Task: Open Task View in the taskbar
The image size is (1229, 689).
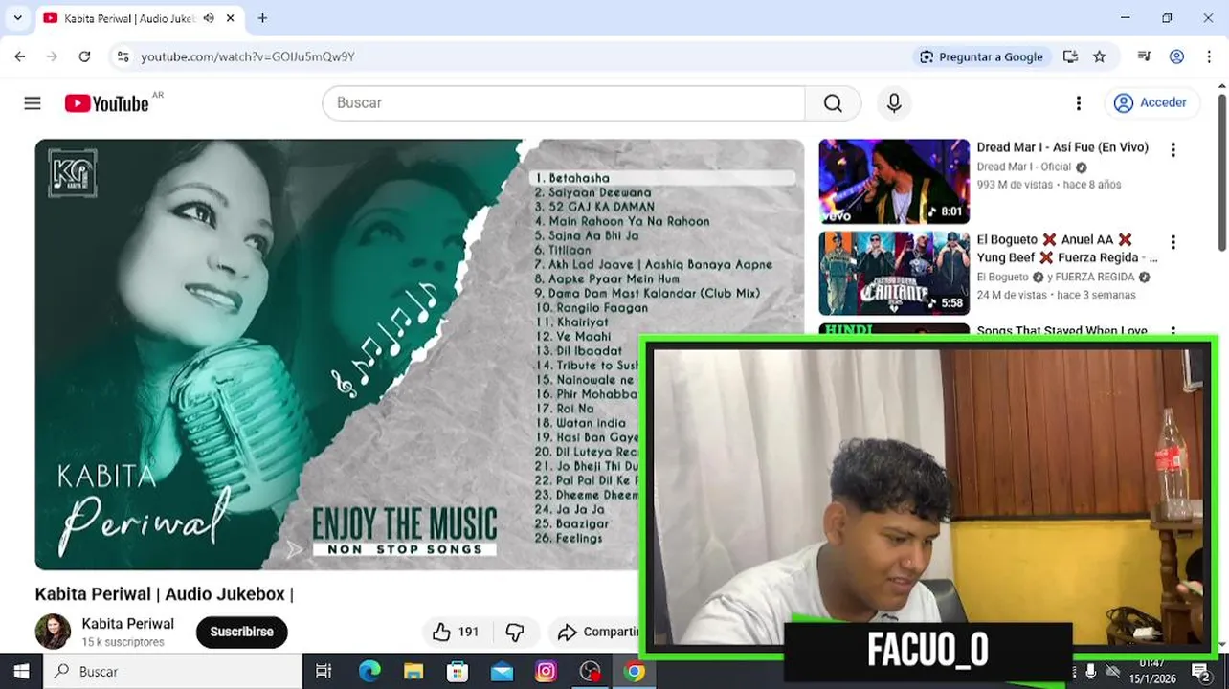Action: click(x=324, y=672)
